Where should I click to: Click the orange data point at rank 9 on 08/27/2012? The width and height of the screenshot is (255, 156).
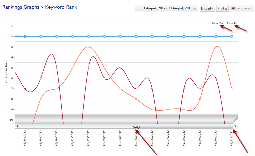click(x=168, y=109)
